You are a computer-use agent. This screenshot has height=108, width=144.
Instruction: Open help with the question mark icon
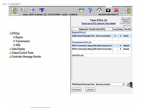(90, 10)
